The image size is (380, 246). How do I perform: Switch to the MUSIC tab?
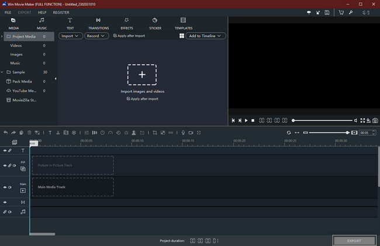click(x=42, y=24)
